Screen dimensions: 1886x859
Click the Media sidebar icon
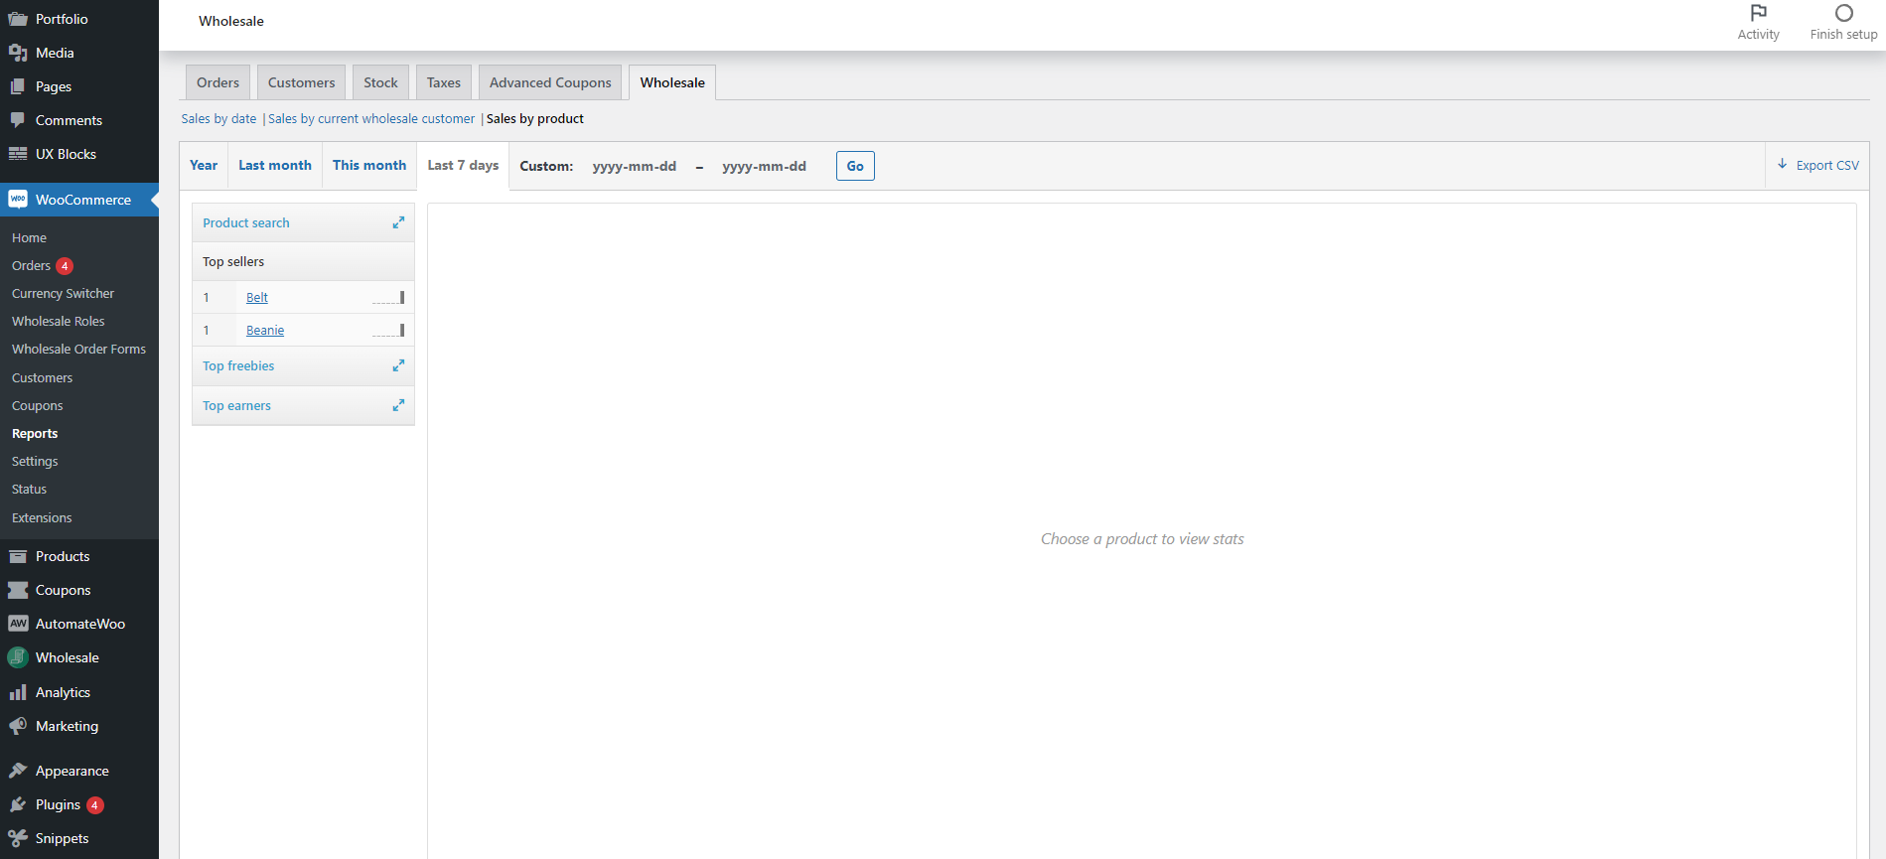coord(18,53)
